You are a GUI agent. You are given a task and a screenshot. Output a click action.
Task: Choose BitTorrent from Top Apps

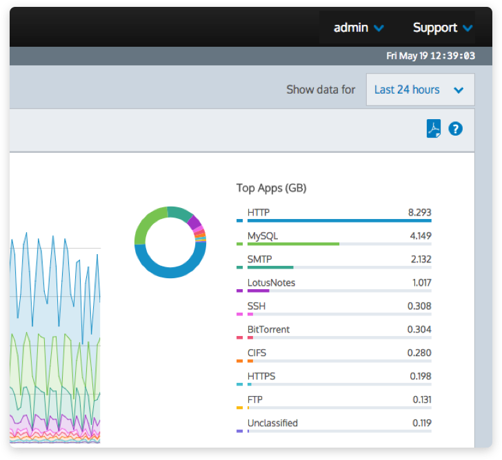(268, 329)
